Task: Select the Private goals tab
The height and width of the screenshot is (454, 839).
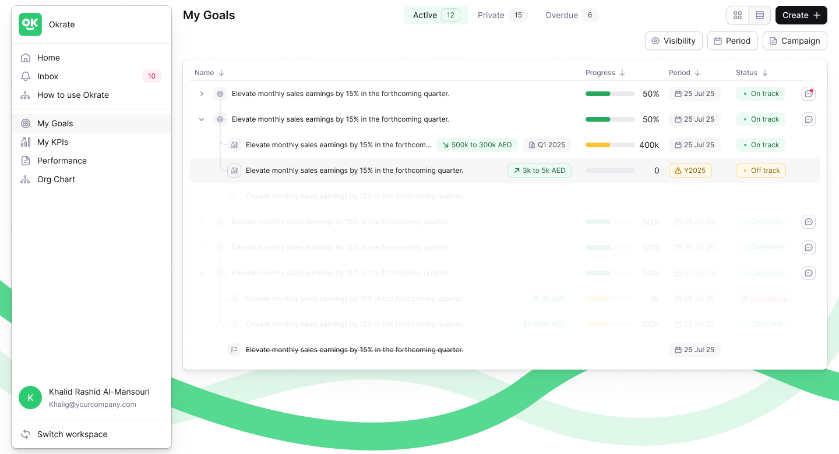Action: 491,15
